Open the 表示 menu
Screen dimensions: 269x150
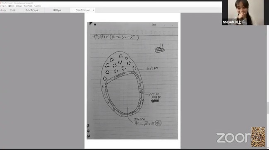pyautogui.click(x=19, y=6)
